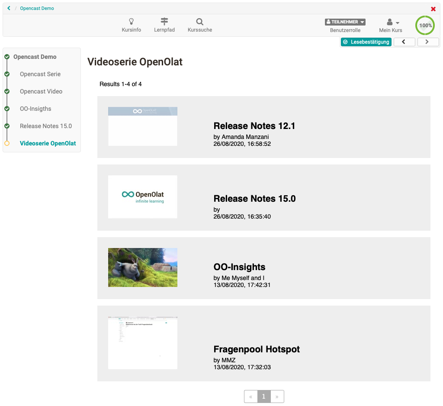The image size is (443, 406).
Task: Go to next course element arrow
Action: 428,42
